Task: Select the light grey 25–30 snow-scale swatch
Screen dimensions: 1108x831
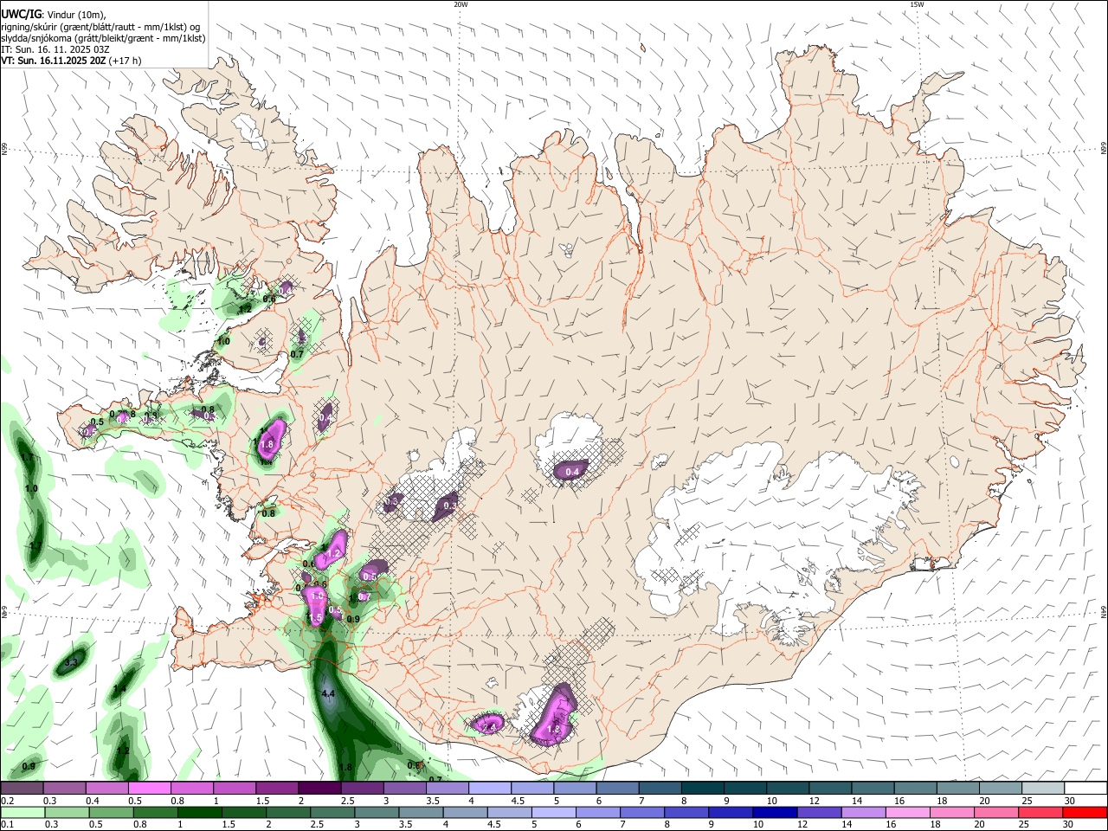Action: click(1043, 789)
